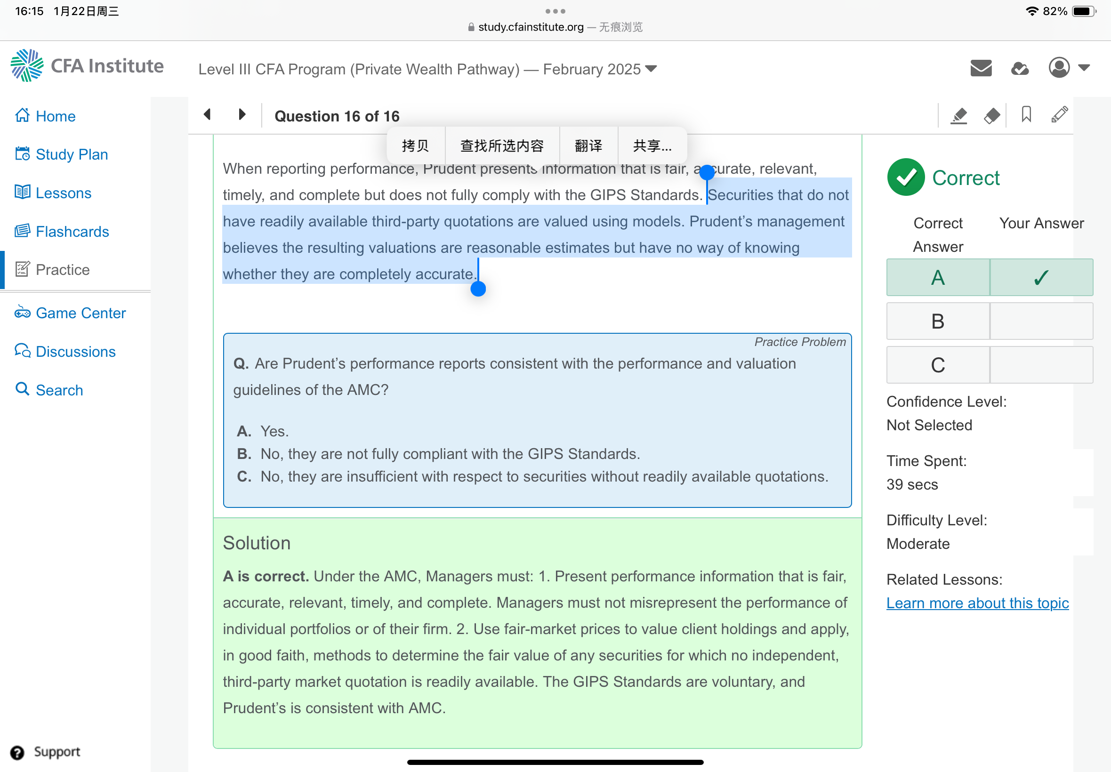Click the Question 16 of 16 title
Viewport: 1111px width, 772px height.
click(x=337, y=116)
